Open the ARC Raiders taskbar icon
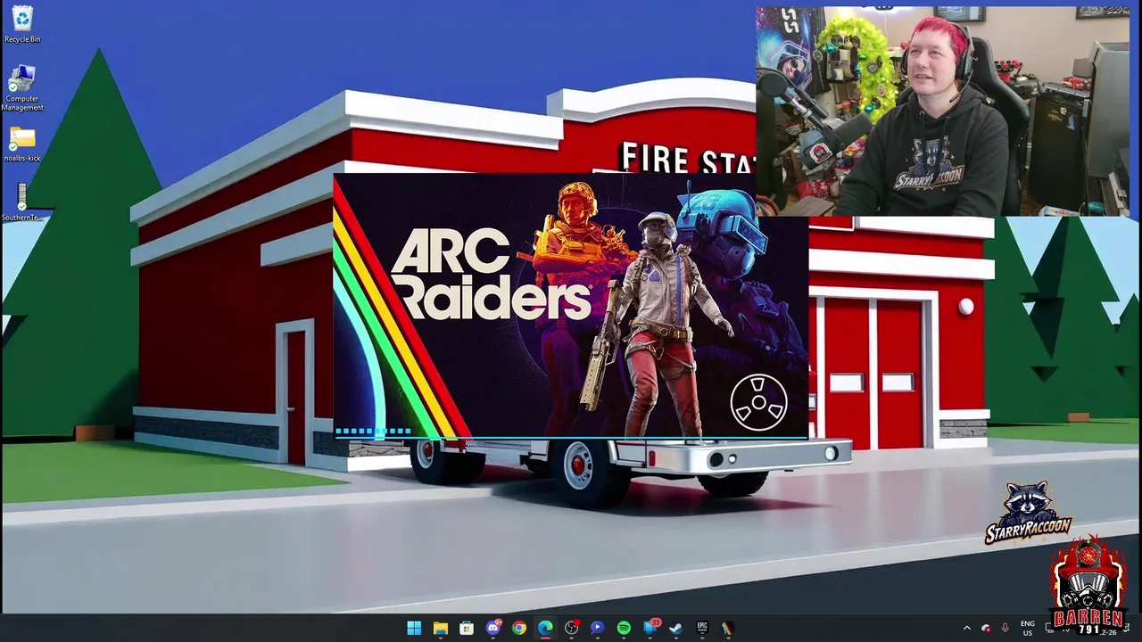This screenshot has width=1142, height=642. coord(728,628)
